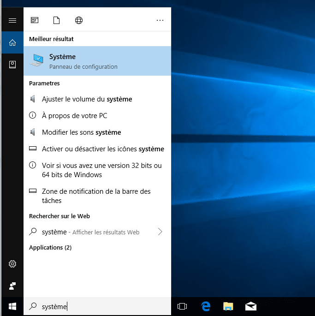Launch Microsoft Edge from taskbar

(206, 306)
